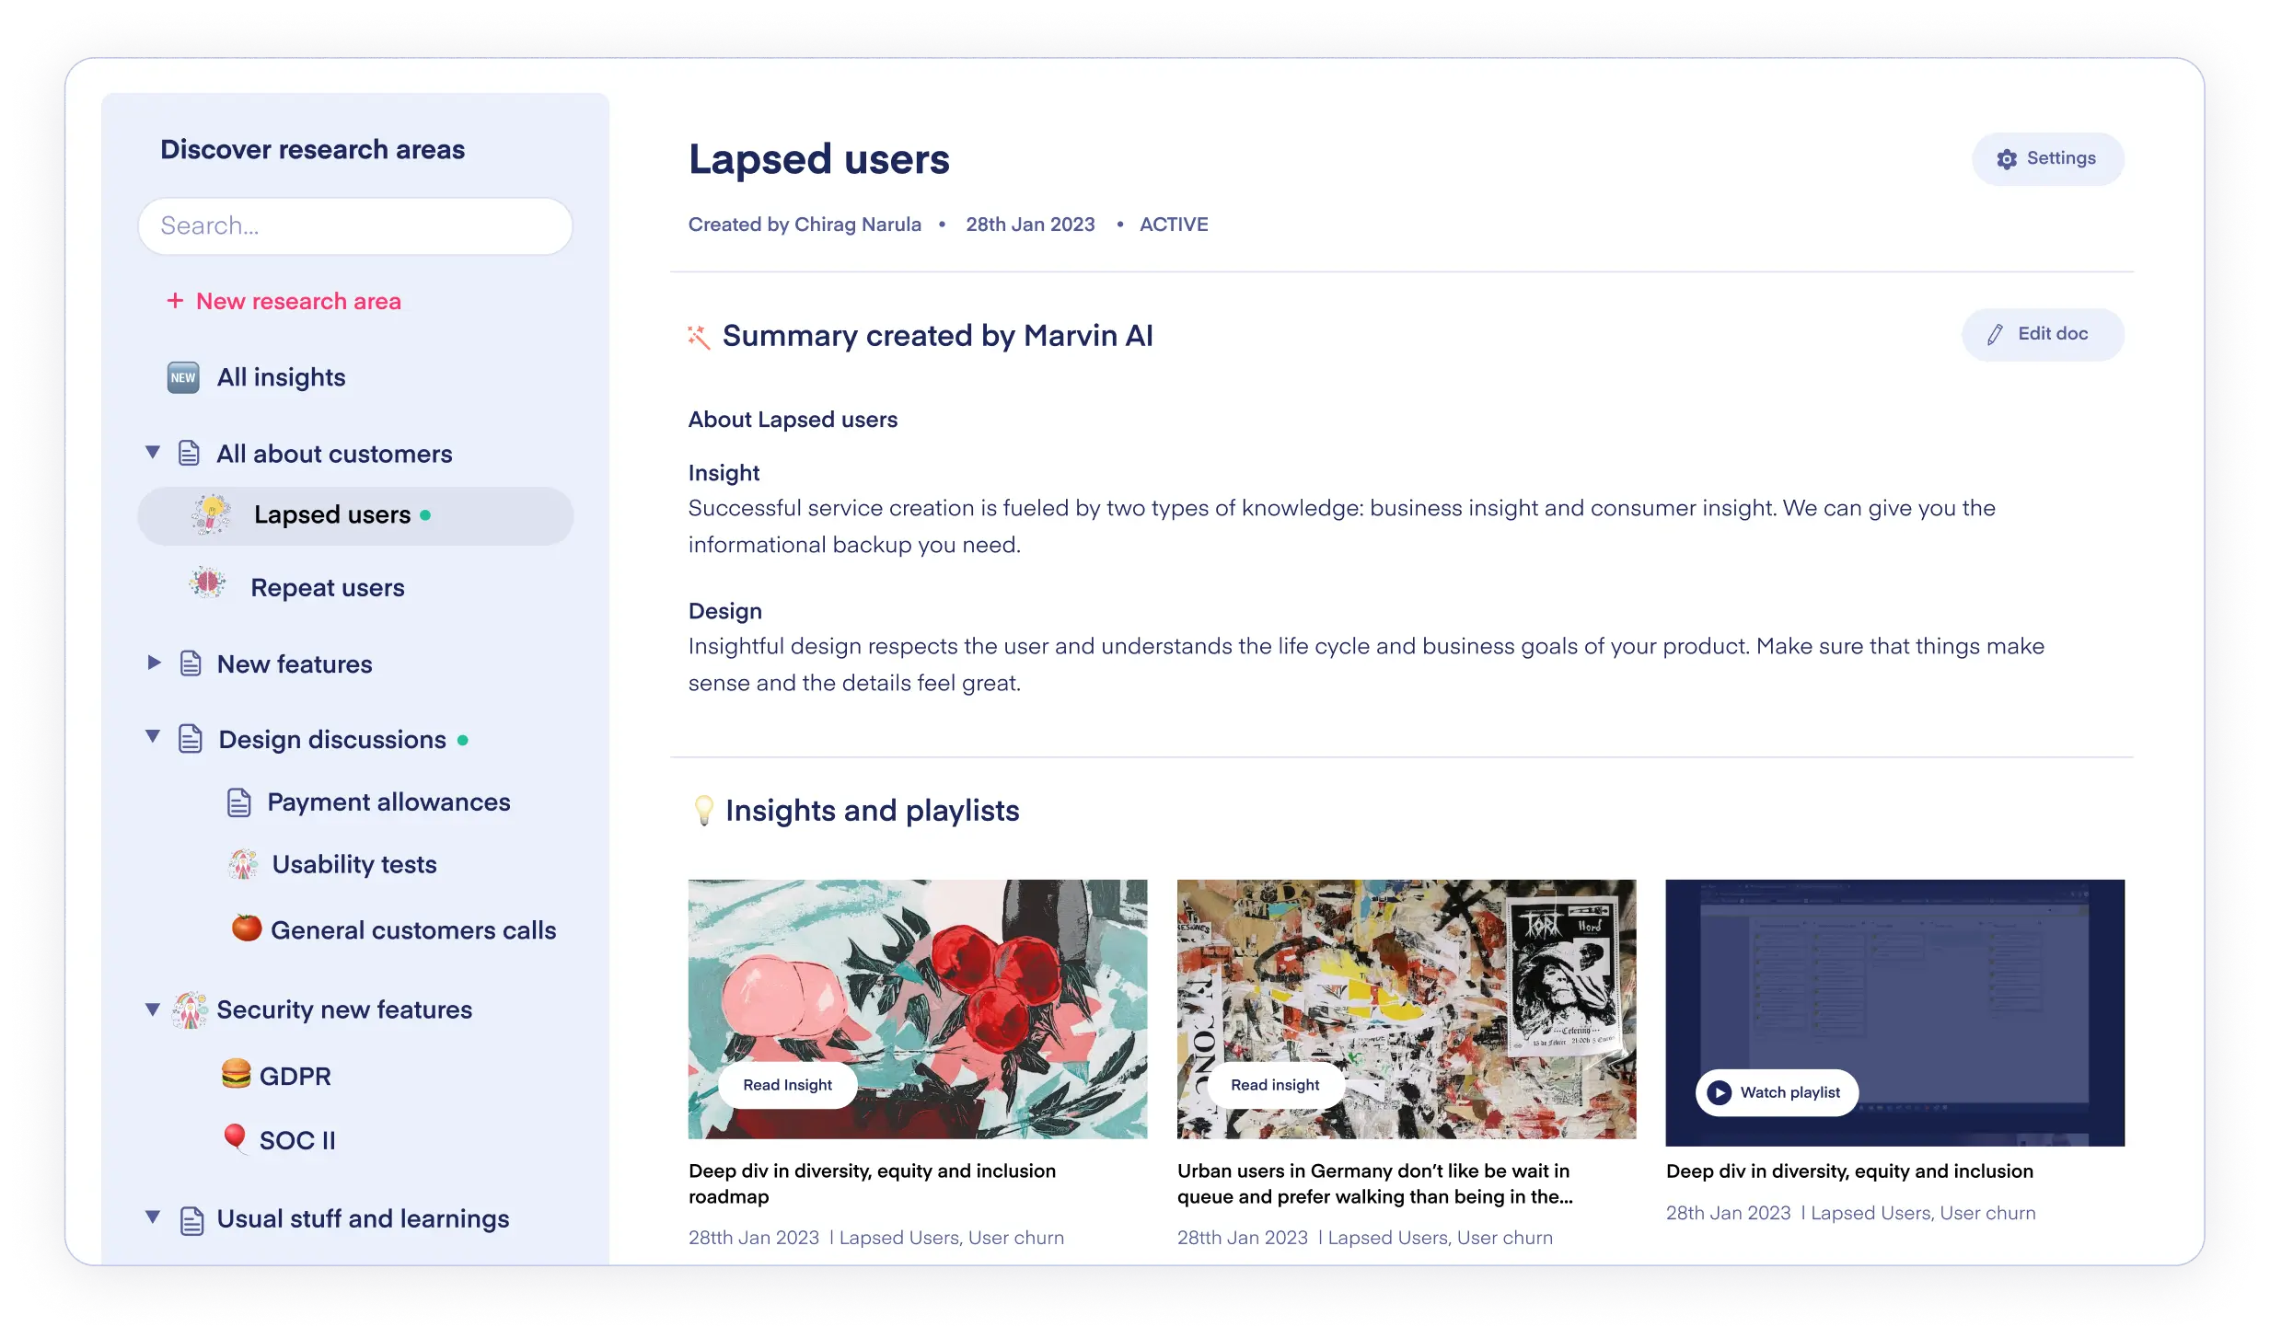Click the hamburger icon next to GDPR
The width and height of the screenshot is (2270, 1338).
pyautogui.click(x=236, y=1074)
